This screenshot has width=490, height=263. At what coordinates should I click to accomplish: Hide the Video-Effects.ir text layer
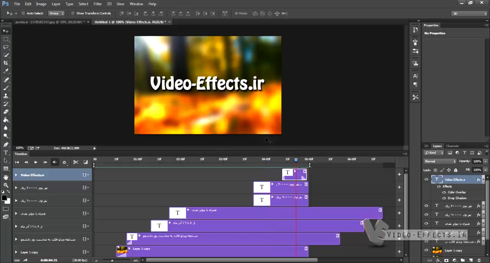426,179
